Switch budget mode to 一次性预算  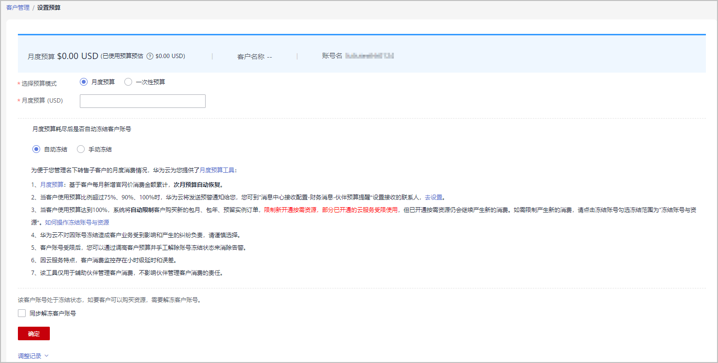point(128,81)
